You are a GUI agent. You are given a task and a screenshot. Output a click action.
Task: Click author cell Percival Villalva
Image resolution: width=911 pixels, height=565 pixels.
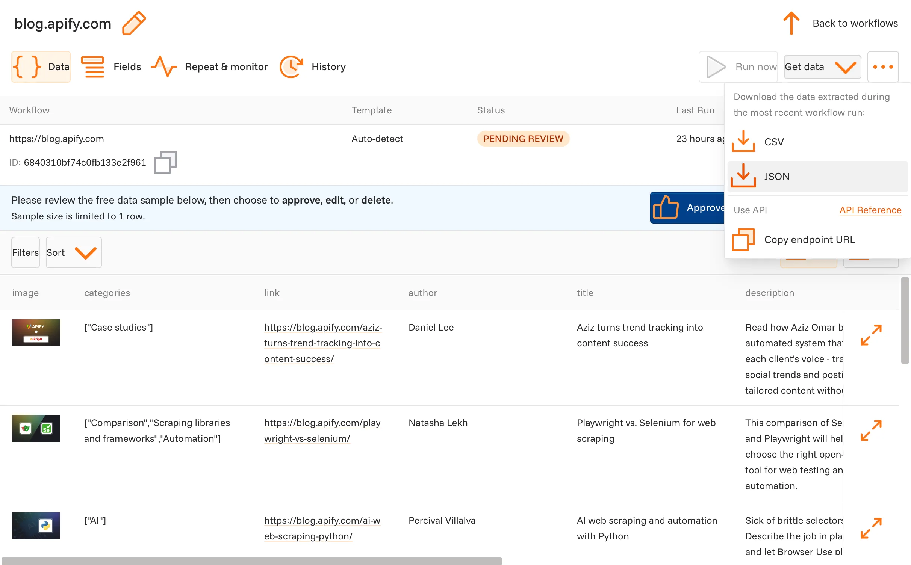click(442, 521)
